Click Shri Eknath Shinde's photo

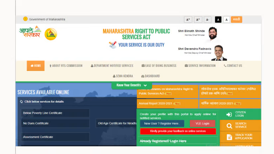pos(213,34)
